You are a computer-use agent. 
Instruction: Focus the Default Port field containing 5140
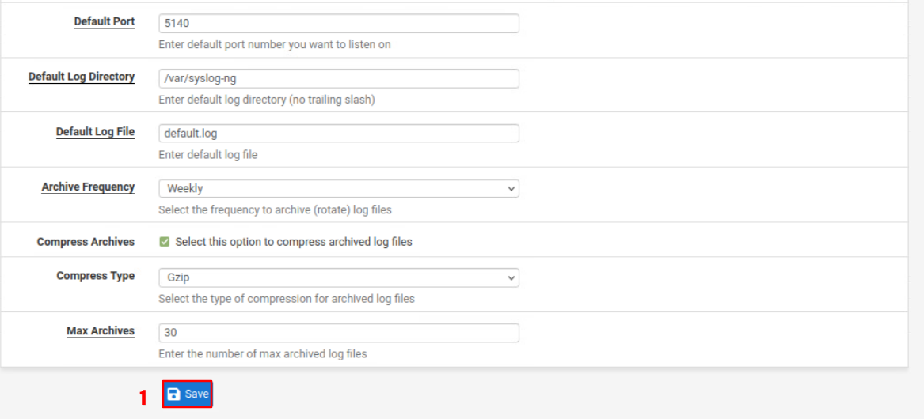[x=338, y=24]
